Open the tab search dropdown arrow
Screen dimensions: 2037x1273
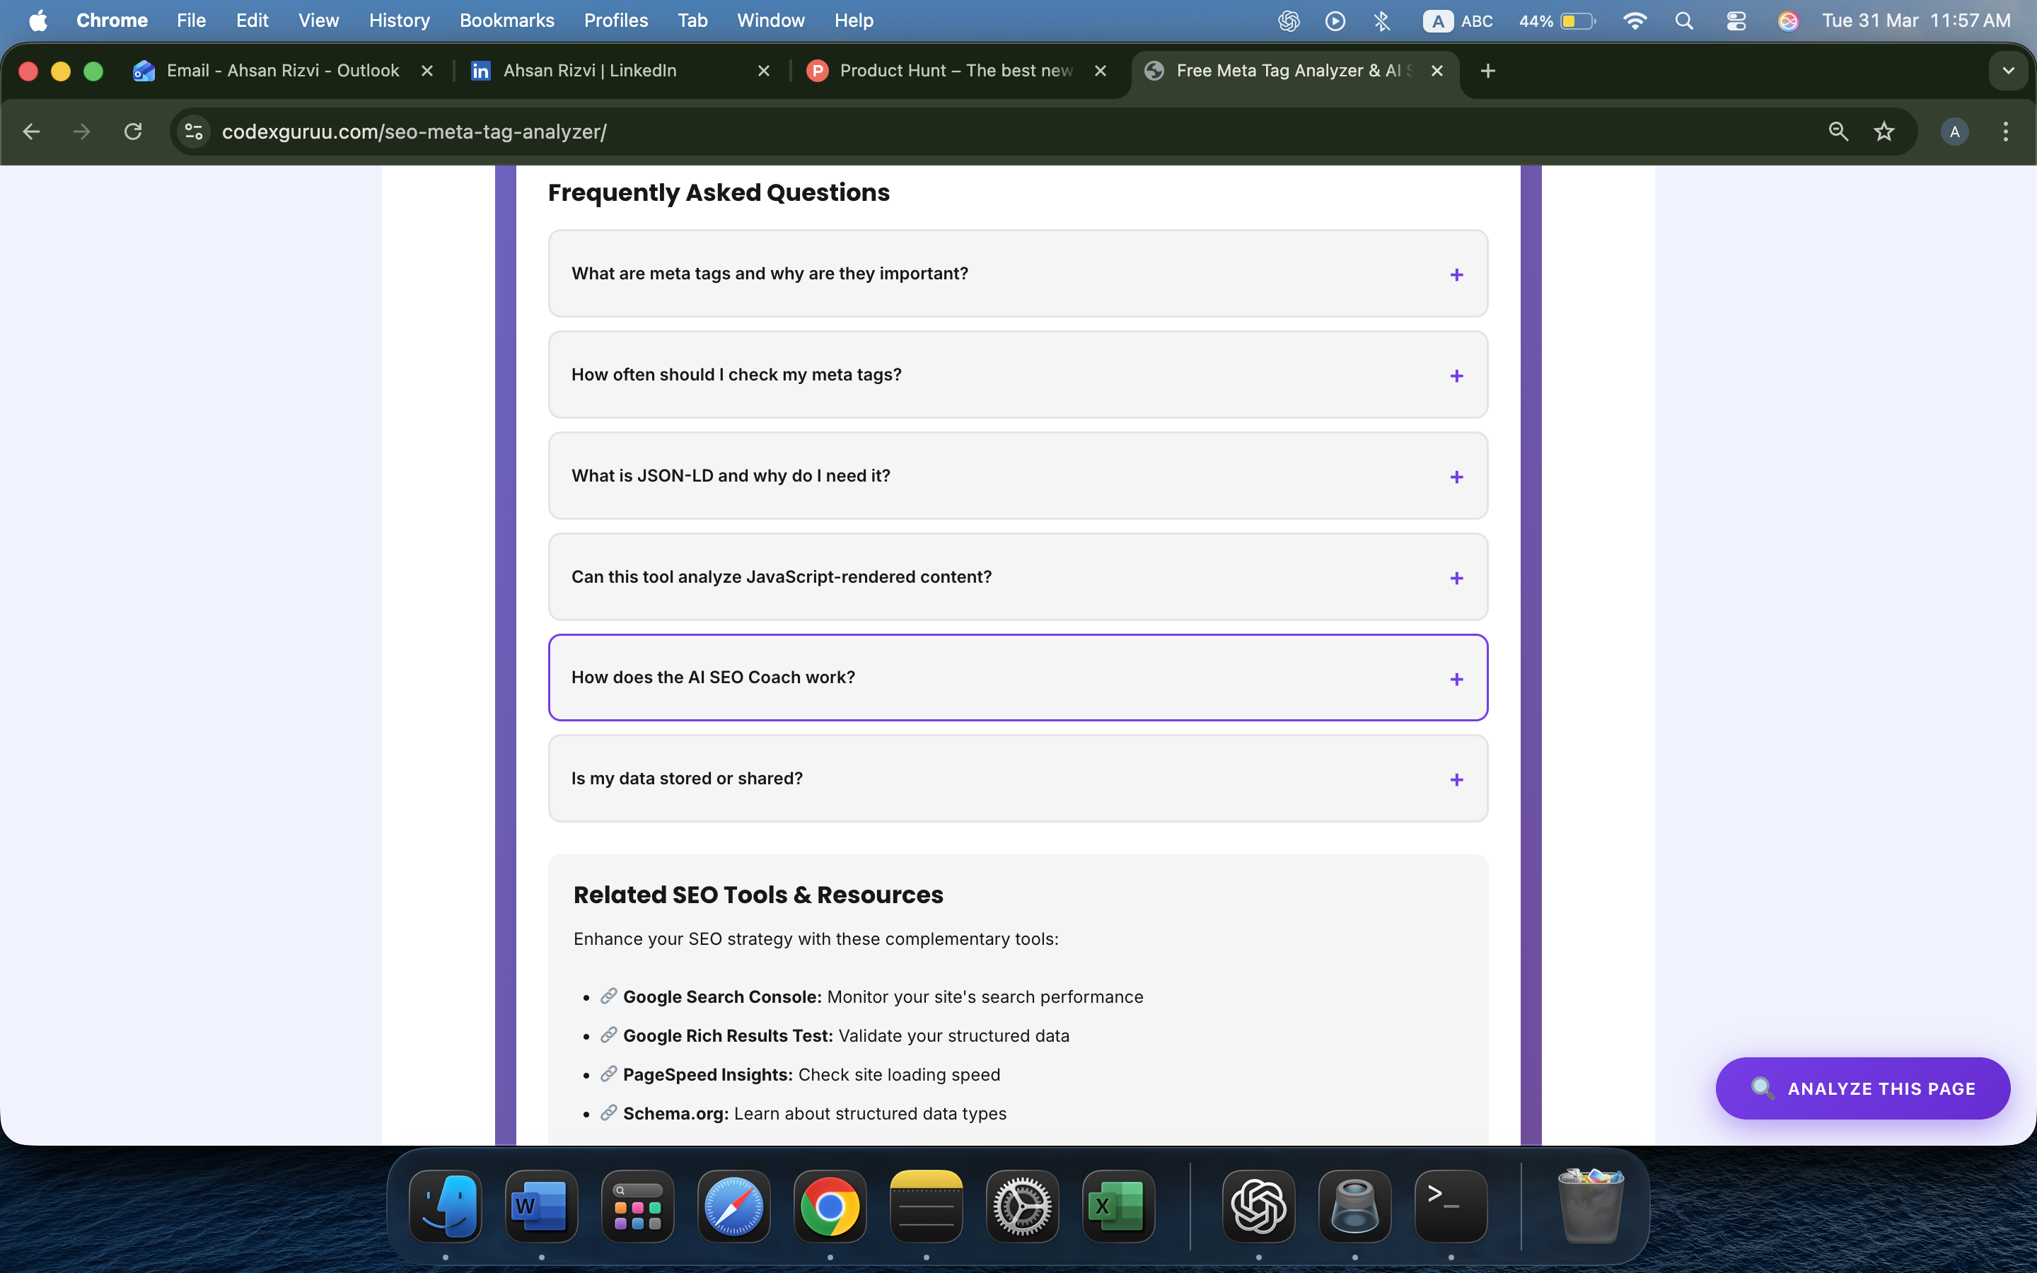[x=2009, y=71]
